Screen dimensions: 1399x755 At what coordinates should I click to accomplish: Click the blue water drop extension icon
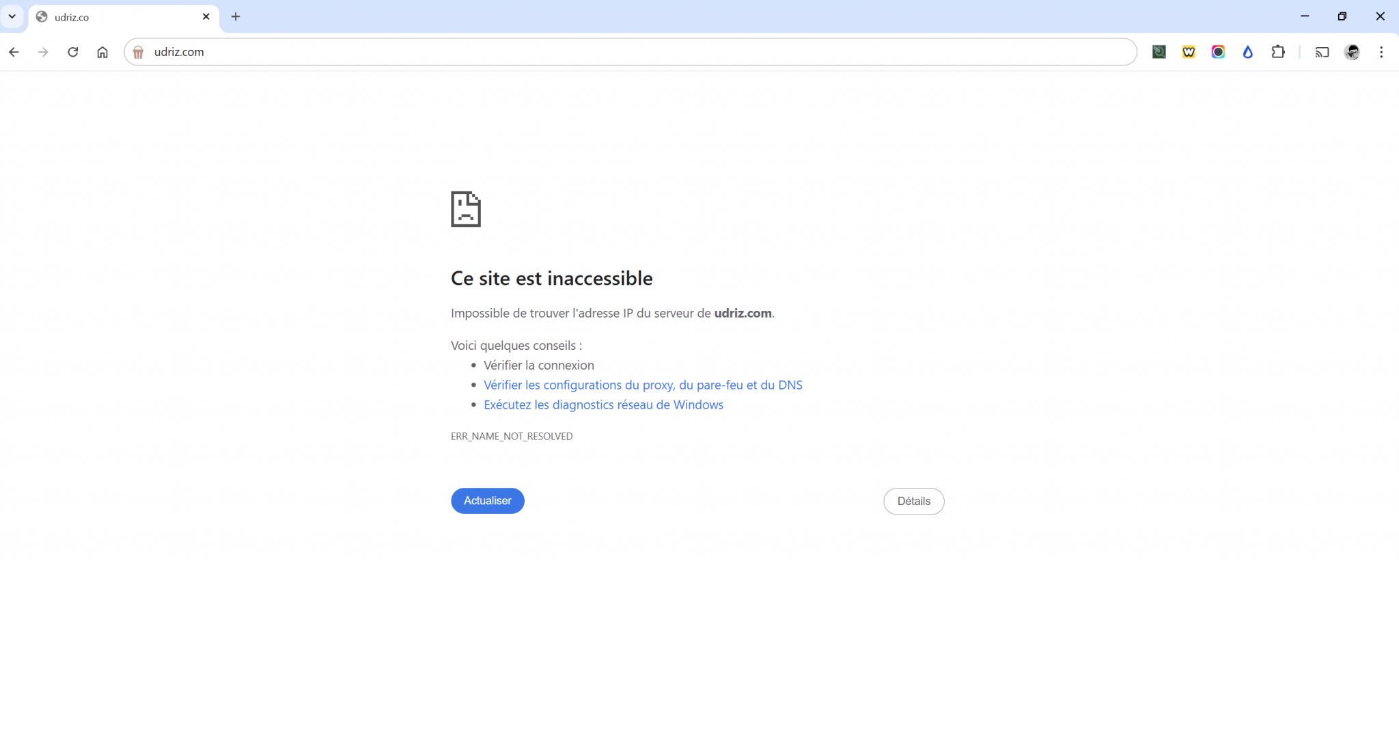click(x=1248, y=51)
